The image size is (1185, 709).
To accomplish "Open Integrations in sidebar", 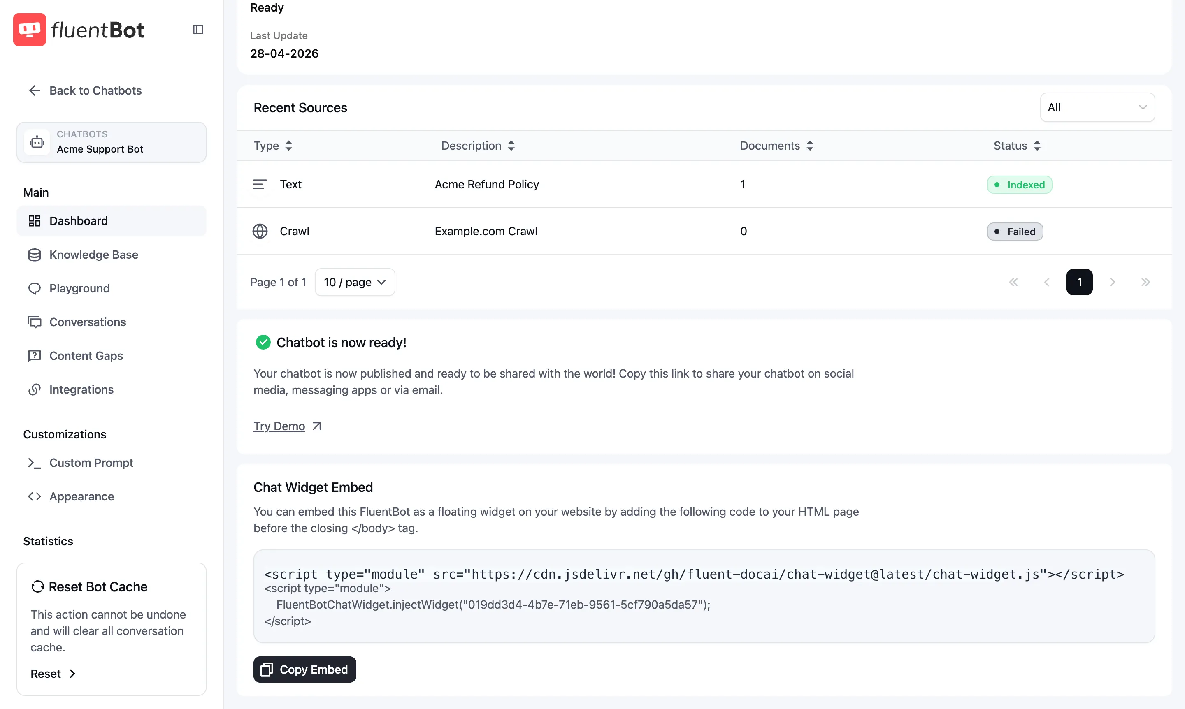I will 112,389.
